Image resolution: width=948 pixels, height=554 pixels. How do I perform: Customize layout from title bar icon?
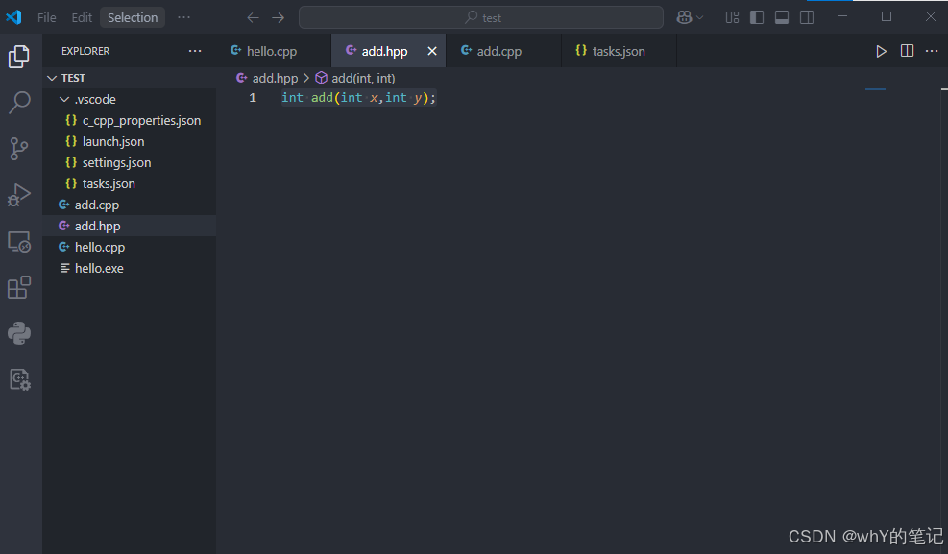tap(732, 17)
